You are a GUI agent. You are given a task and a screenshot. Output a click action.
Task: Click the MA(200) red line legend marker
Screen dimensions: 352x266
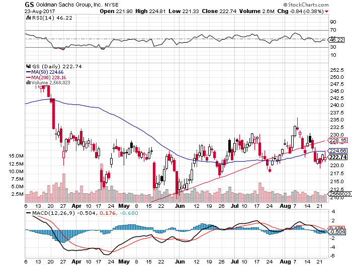(x=29, y=77)
